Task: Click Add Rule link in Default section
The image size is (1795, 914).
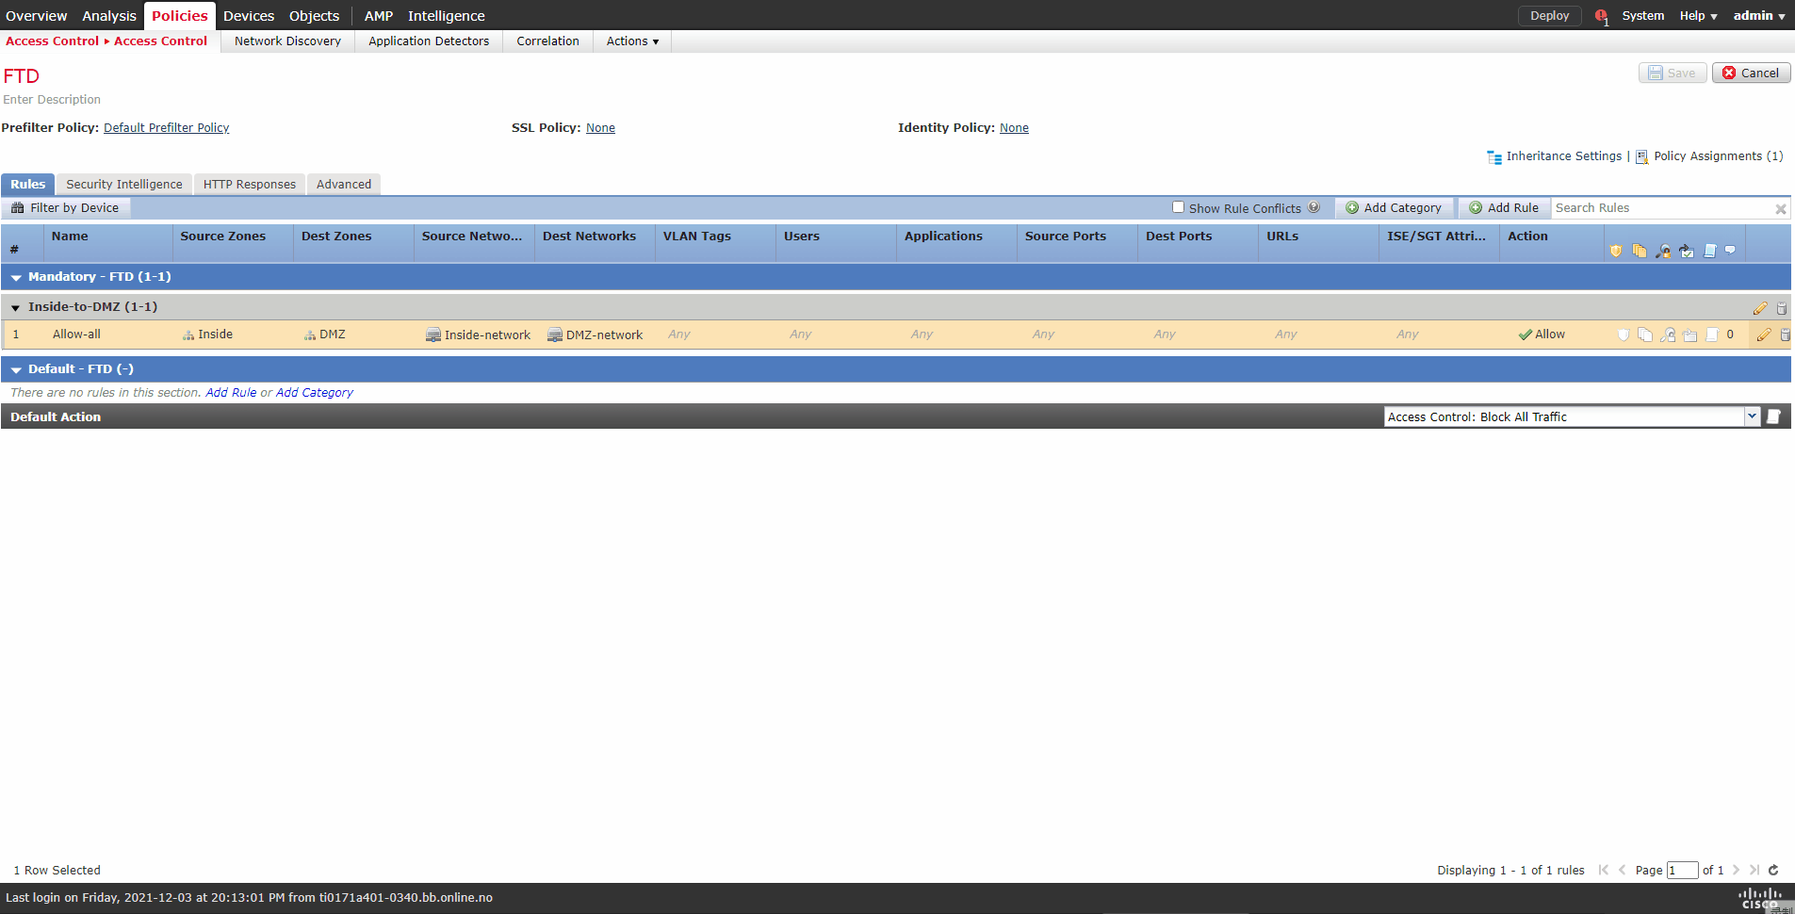Action: pyautogui.click(x=231, y=393)
